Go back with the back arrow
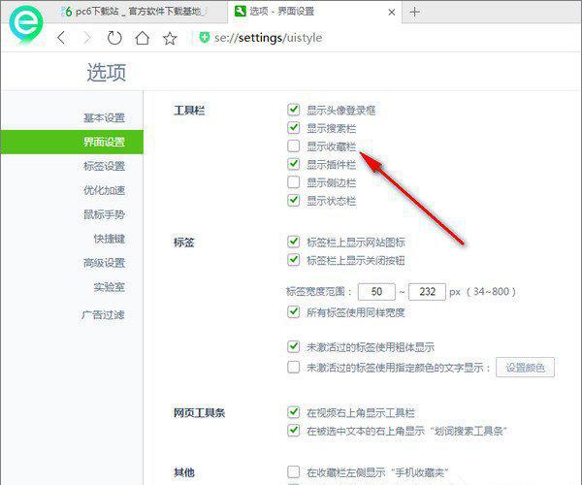Viewport: 582px width, 485px height. pos(62,38)
